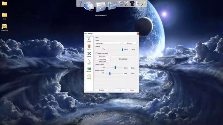Open the gear document dock icon
Viewport: 223px width, 125px height.
138,3
